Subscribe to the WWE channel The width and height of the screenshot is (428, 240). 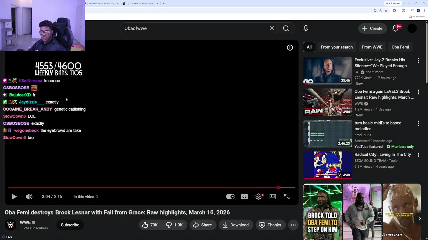coord(70,225)
